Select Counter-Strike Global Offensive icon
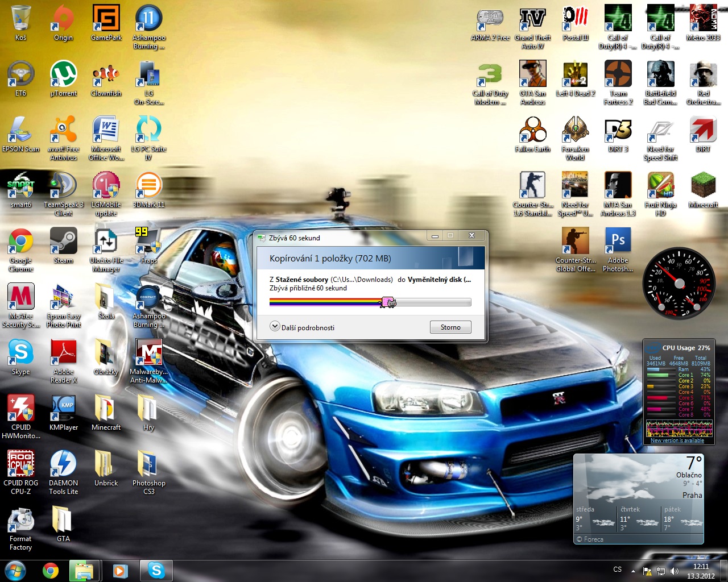728x582 pixels. coord(576,250)
